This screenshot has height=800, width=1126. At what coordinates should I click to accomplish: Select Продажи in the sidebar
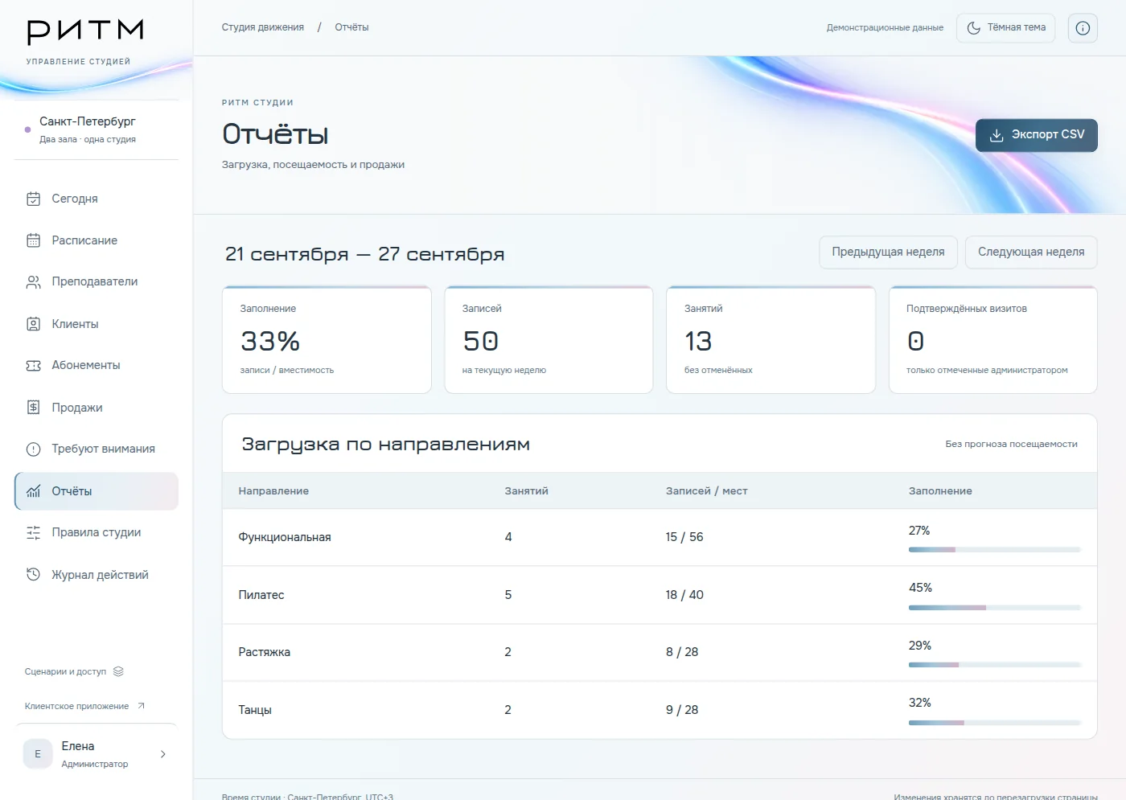pyautogui.click(x=97, y=408)
